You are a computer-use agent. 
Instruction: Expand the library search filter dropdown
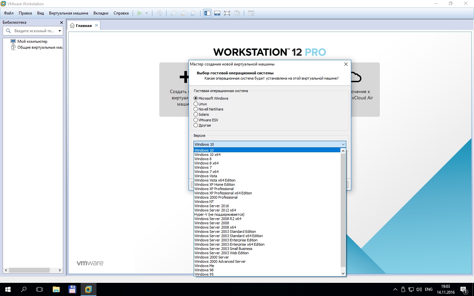tap(60, 31)
